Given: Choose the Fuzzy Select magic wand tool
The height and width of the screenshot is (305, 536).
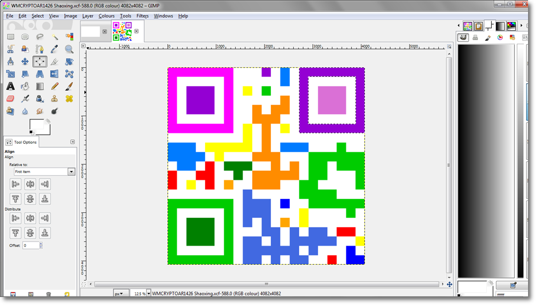Looking at the screenshot, I should tap(55, 37).
